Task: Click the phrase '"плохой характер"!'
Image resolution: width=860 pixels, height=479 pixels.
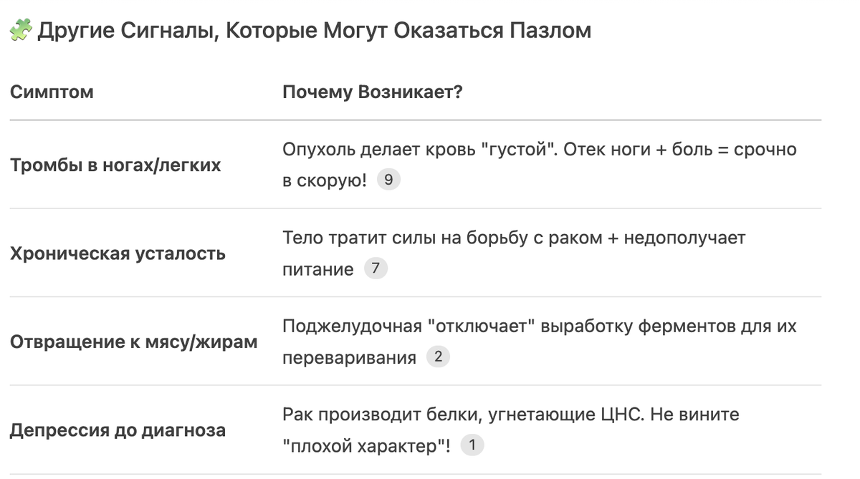Action: pyautogui.click(x=367, y=446)
